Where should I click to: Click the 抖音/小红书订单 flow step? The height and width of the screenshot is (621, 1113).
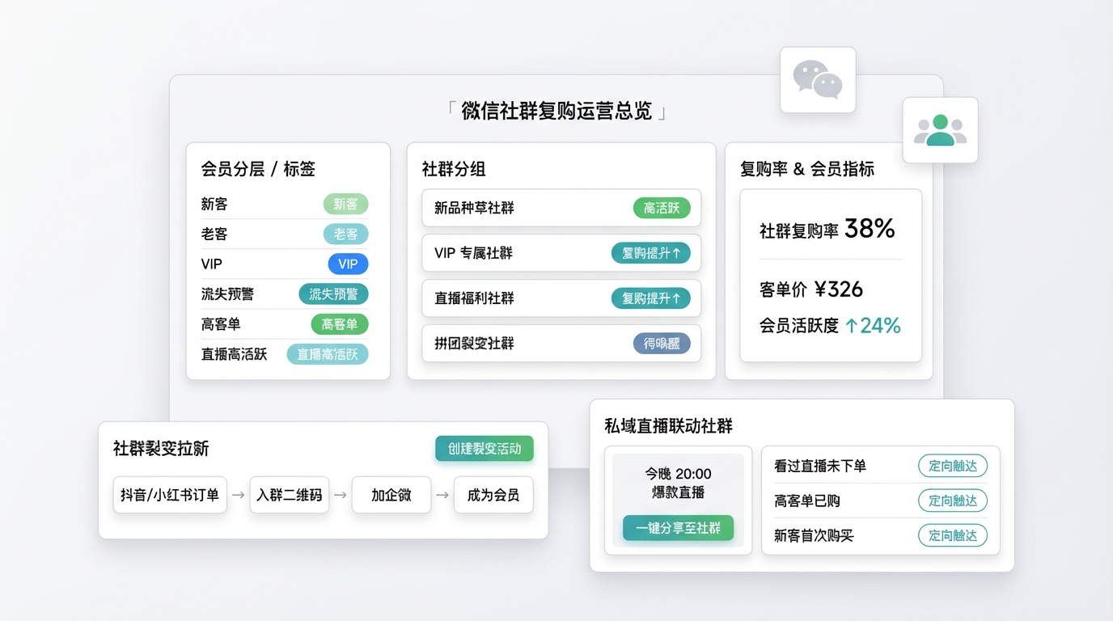pyautogui.click(x=170, y=495)
